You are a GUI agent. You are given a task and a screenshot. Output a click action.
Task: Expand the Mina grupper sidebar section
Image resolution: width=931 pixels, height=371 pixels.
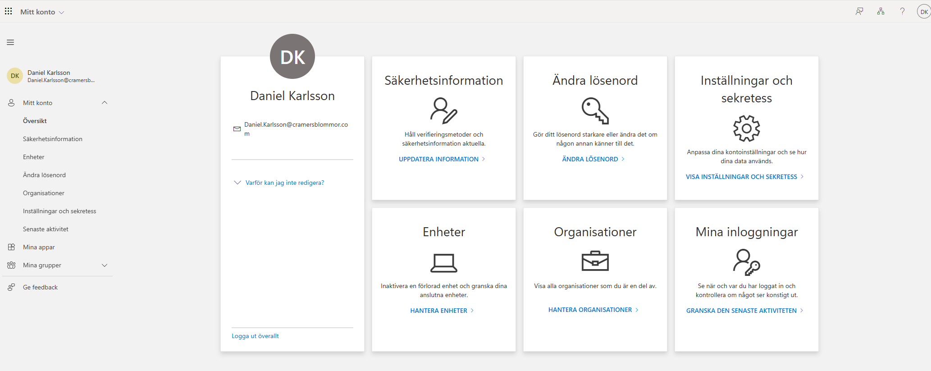click(x=105, y=266)
